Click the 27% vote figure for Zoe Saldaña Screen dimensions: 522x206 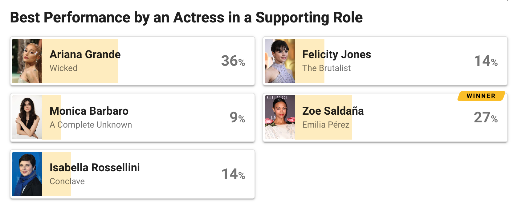pos(486,117)
